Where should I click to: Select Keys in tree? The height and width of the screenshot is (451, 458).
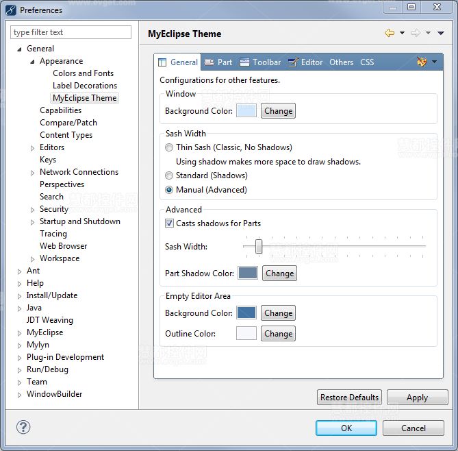click(x=48, y=160)
